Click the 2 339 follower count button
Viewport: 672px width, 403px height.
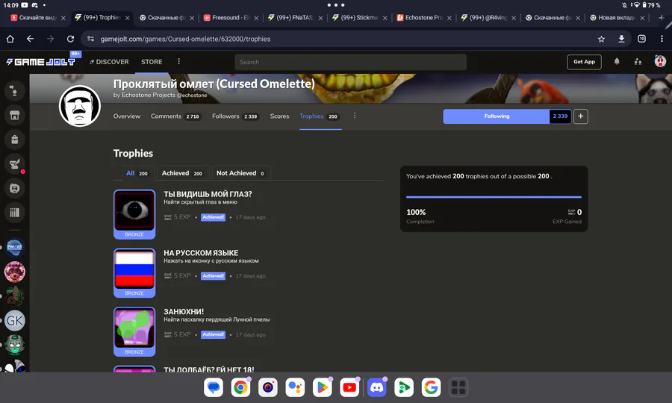[x=560, y=116]
